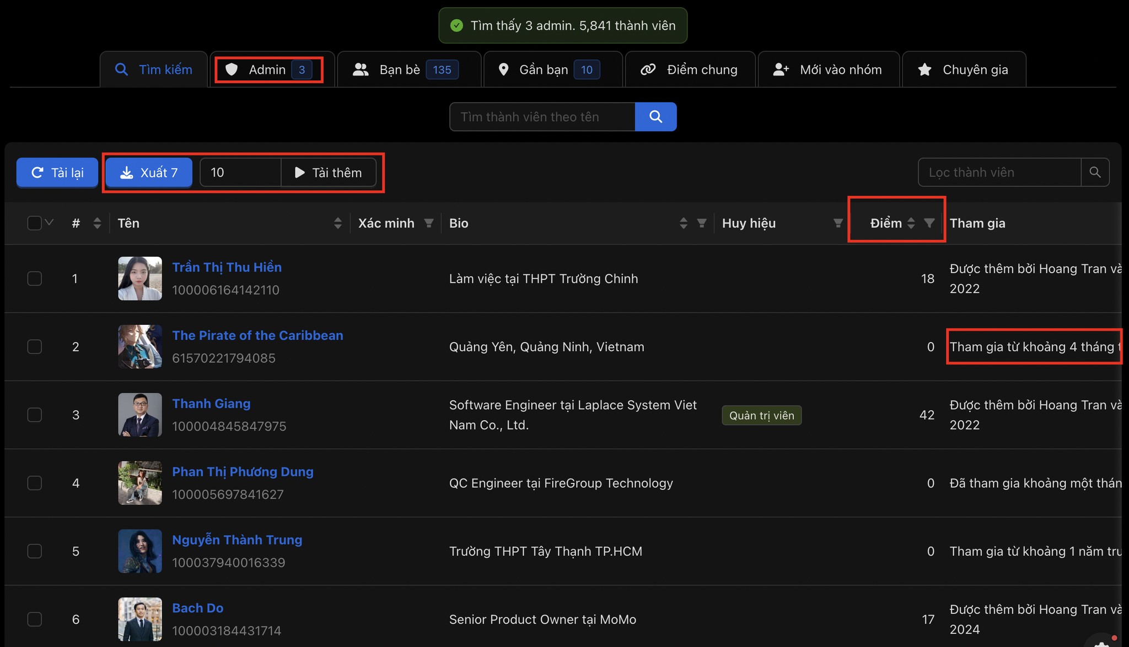This screenshot has height=647, width=1129.
Task: Check the box for Trần Thị Thu Hiền
Action: [34, 279]
